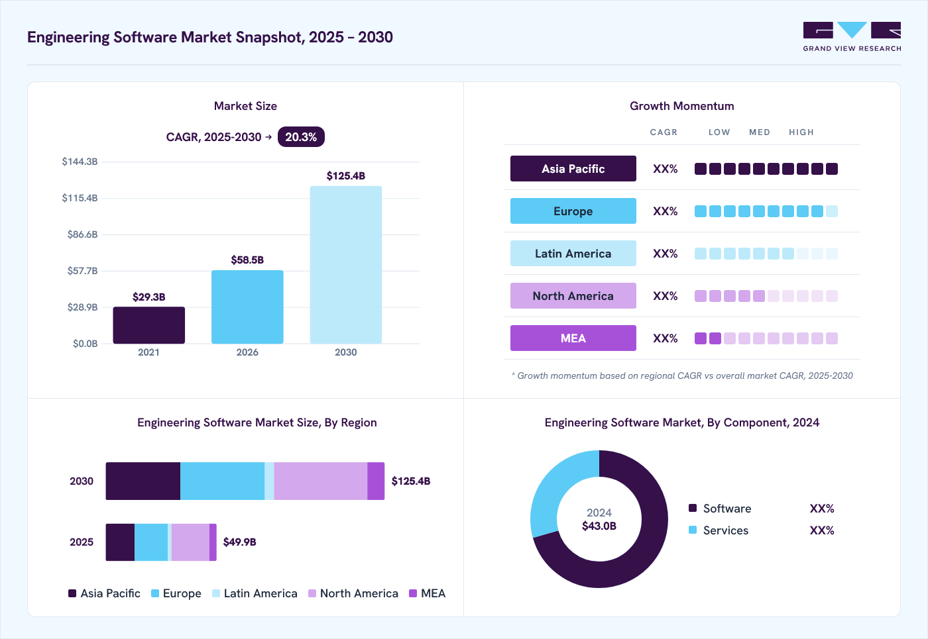This screenshot has width=928, height=639.
Task: Click the $144.3B axis label
Action: (80, 162)
